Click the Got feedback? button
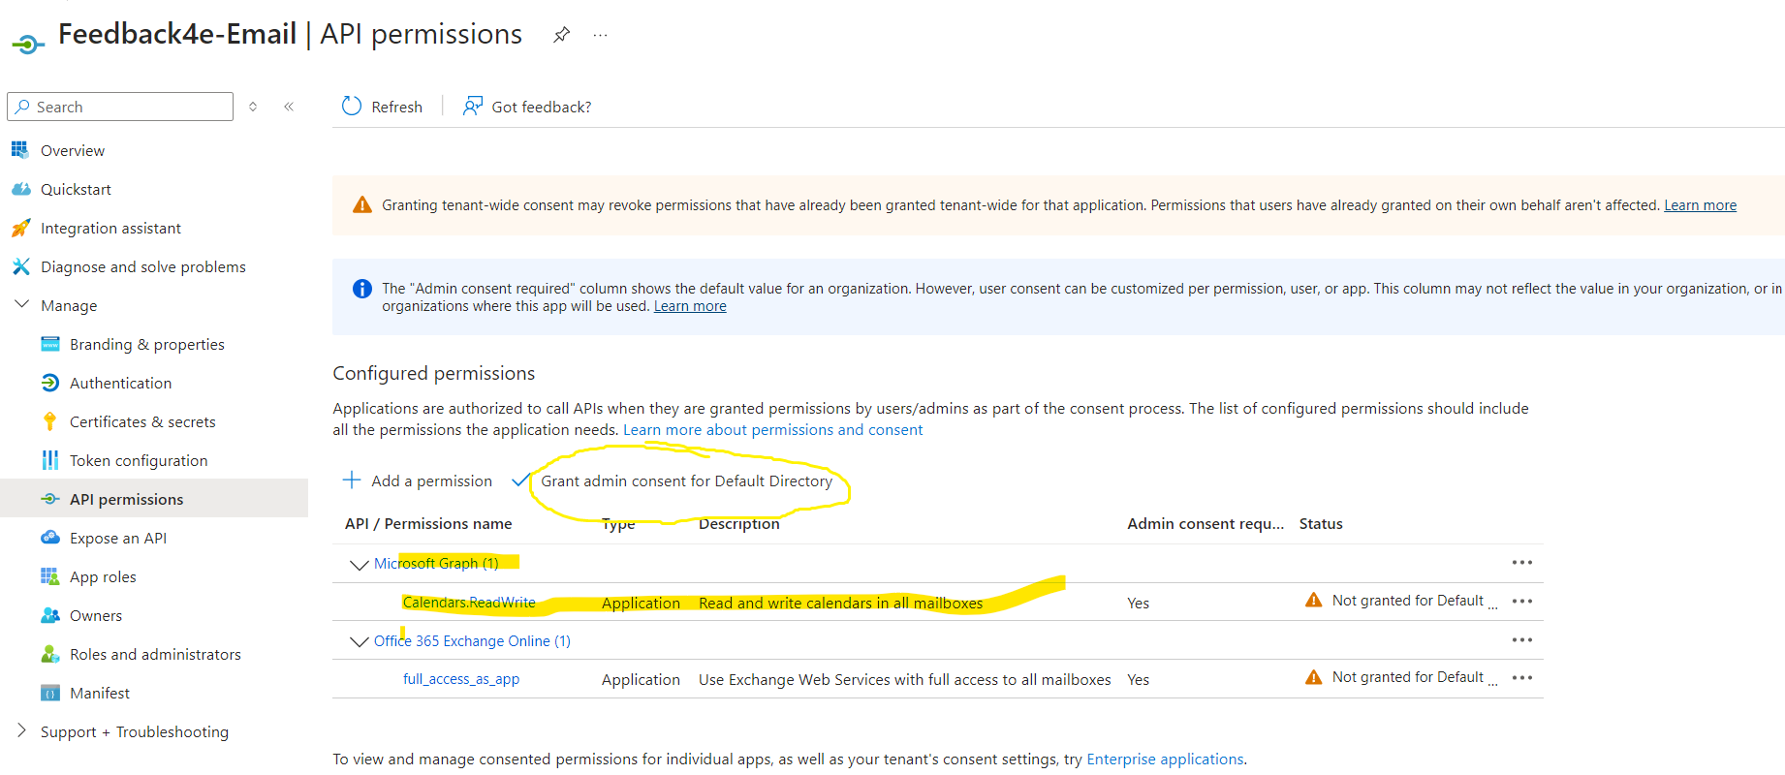Viewport: 1785px width, 775px height. point(526,107)
